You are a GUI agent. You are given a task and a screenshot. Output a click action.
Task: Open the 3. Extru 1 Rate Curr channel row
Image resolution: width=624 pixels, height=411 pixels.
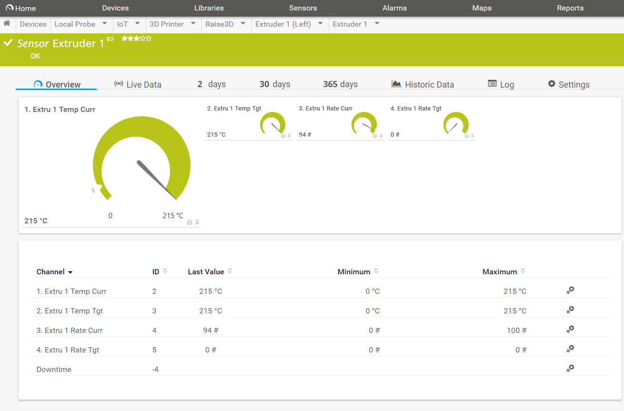coord(320,331)
